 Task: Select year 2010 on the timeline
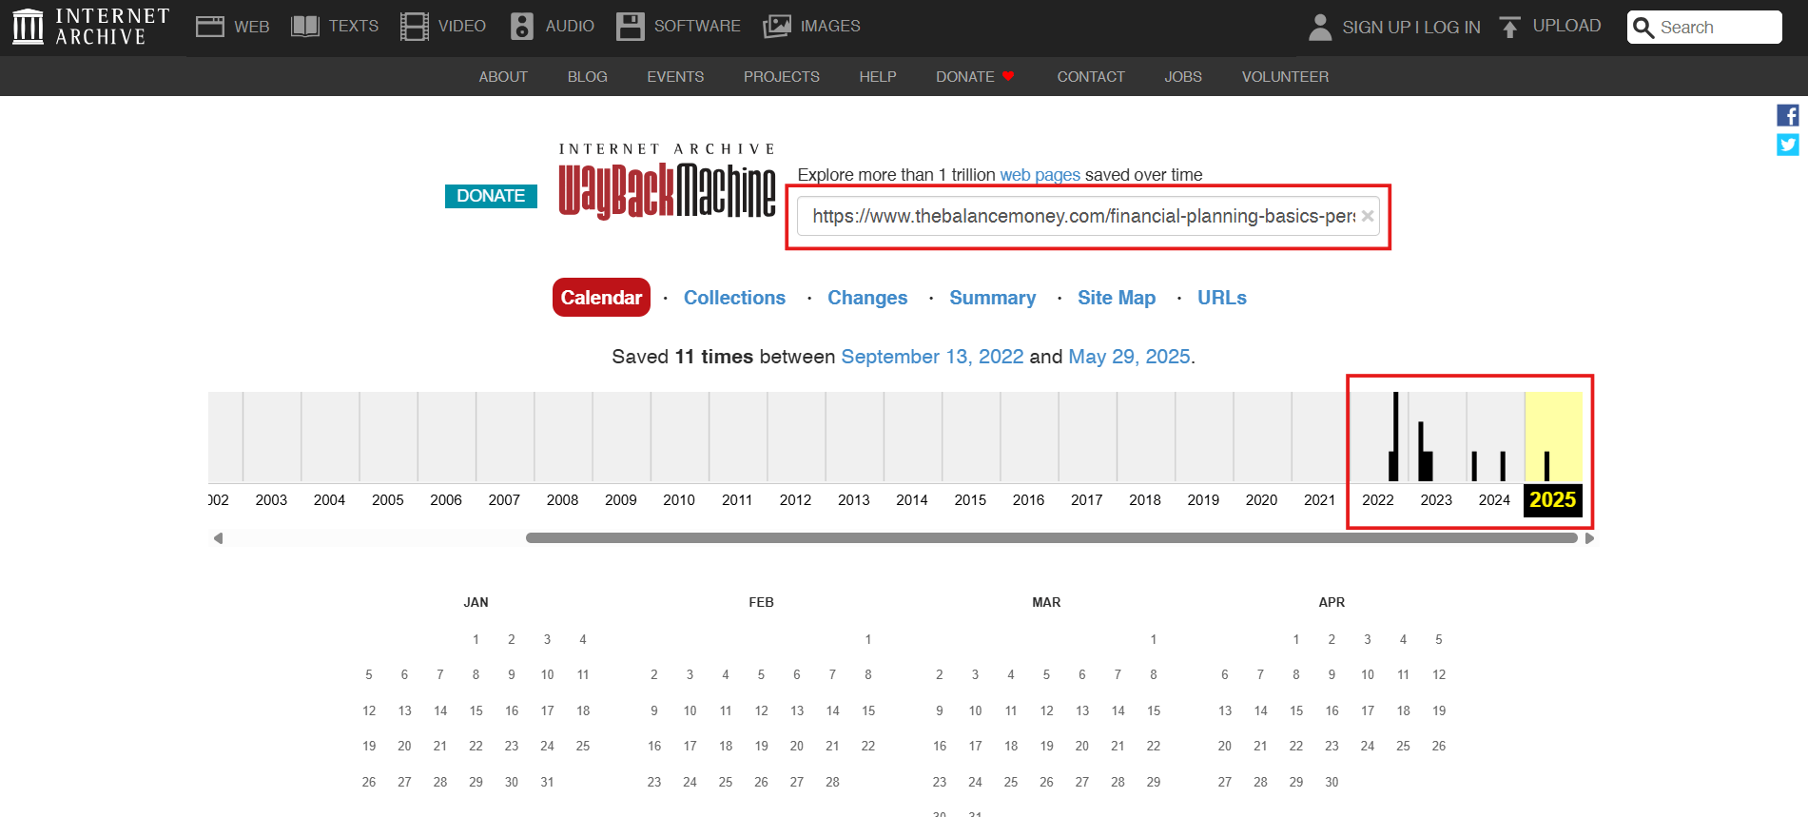(x=679, y=500)
